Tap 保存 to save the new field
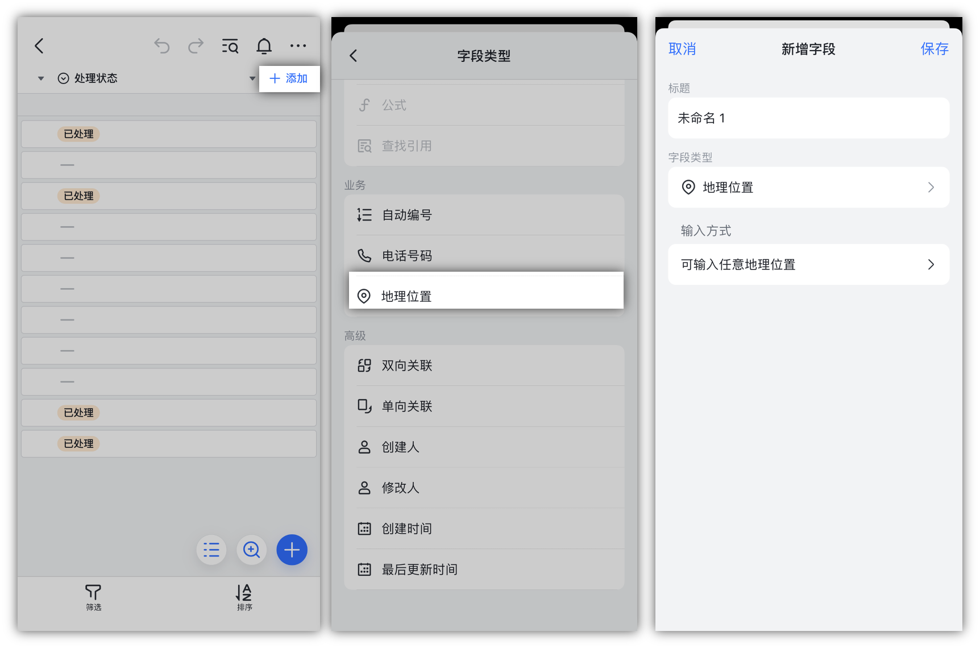 tap(934, 49)
